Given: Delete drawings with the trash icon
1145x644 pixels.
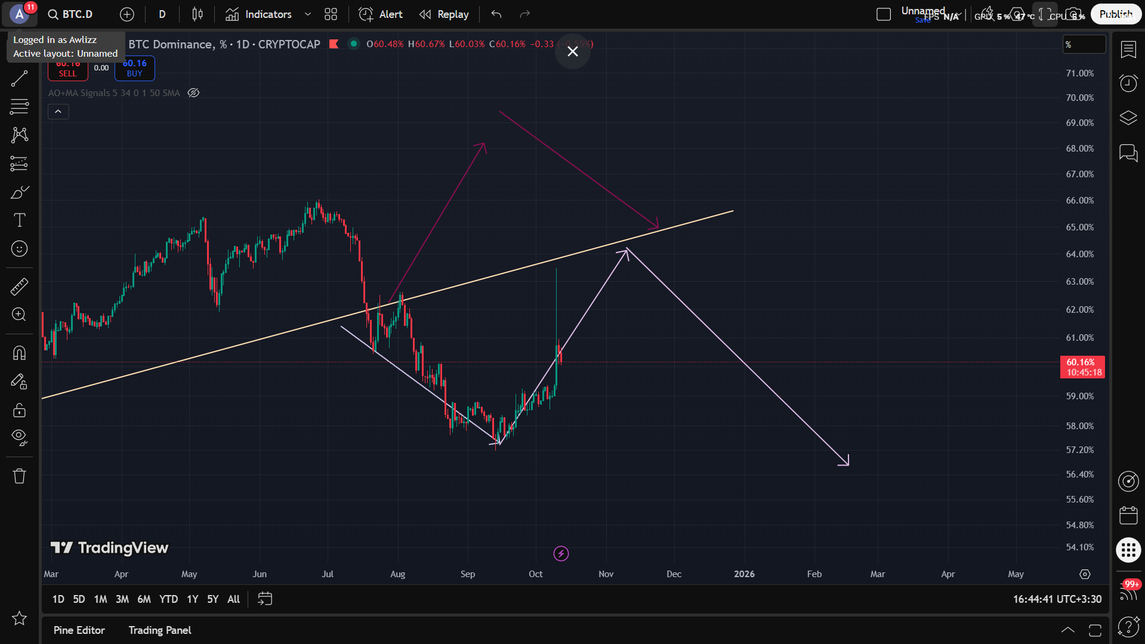Looking at the screenshot, I should pos(19,476).
